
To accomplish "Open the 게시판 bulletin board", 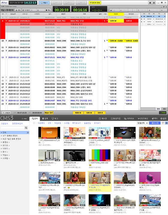I will pos(103,118).
